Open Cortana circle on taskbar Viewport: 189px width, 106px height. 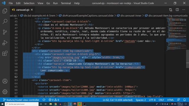coord(41,104)
